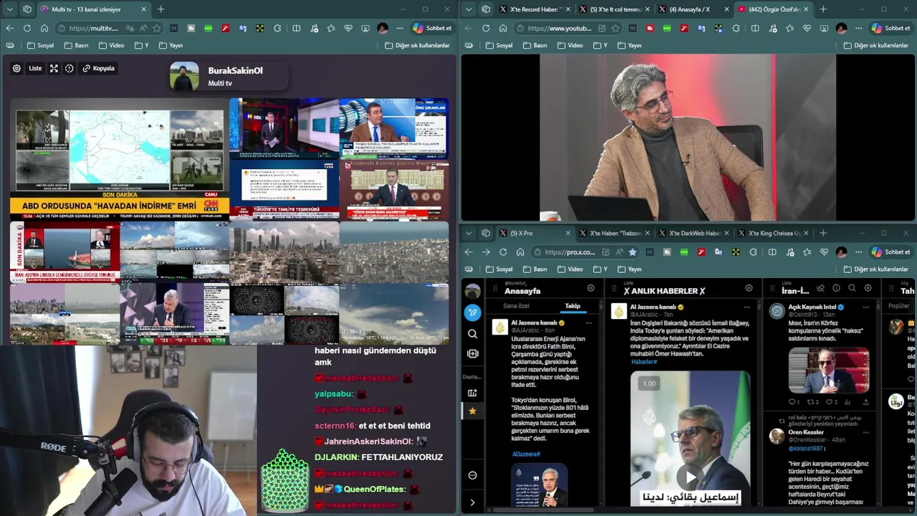917x516 pixels.
Task: Bookmark the Multi tv page with star
Action: (x=157, y=28)
